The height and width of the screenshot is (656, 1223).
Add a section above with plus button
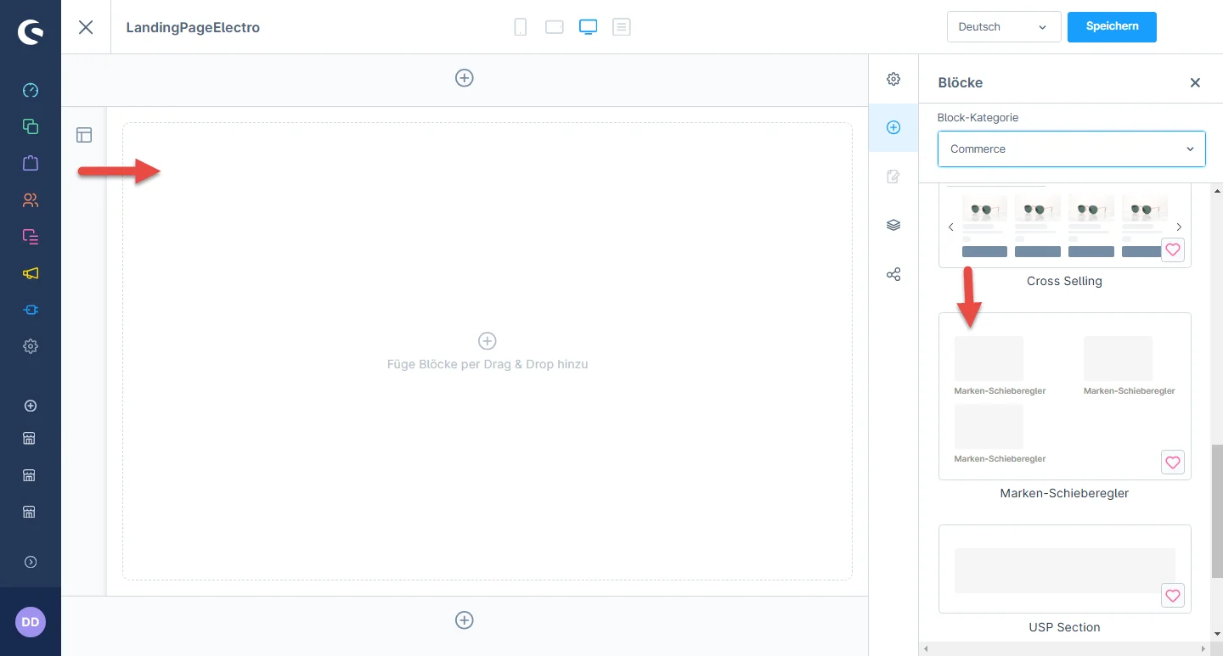(x=465, y=78)
